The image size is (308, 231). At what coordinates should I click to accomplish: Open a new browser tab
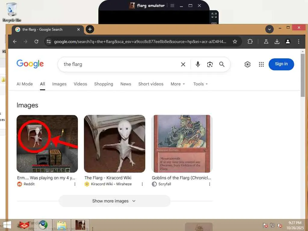tap(90, 29)
